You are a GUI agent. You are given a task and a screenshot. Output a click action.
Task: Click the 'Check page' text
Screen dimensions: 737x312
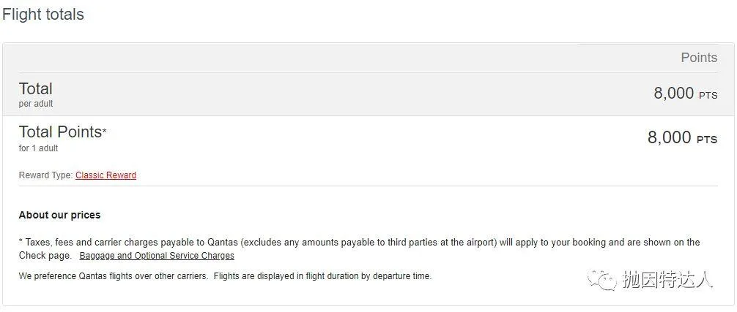click(x=45, y=256)
